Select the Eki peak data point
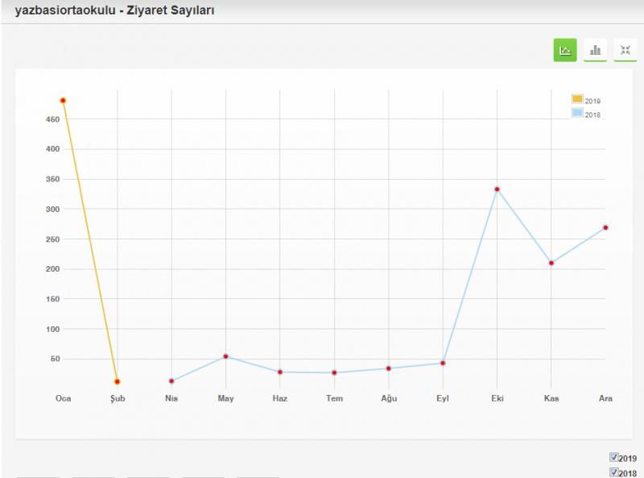 [497, 189]
